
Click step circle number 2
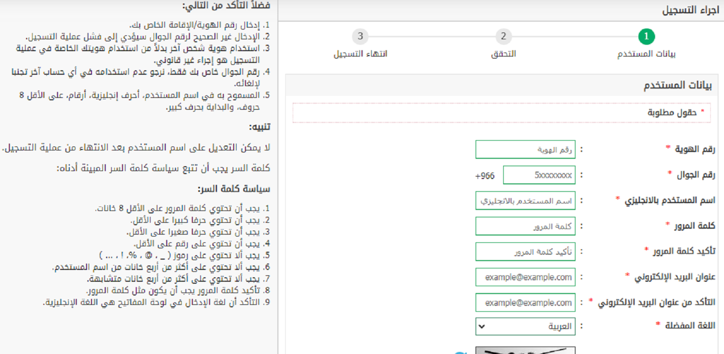503,36
